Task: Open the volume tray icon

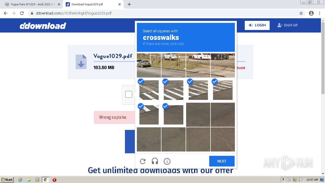Action: [x=289, y=180]
